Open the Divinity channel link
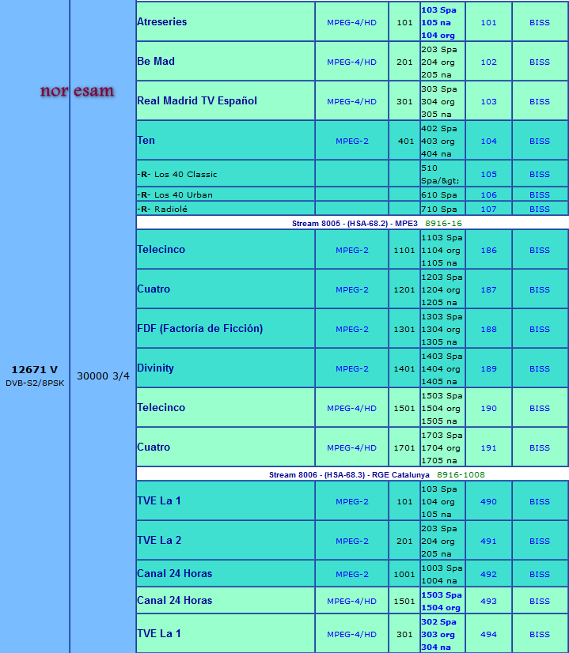The image size is (569, 653). pos(155,368)
